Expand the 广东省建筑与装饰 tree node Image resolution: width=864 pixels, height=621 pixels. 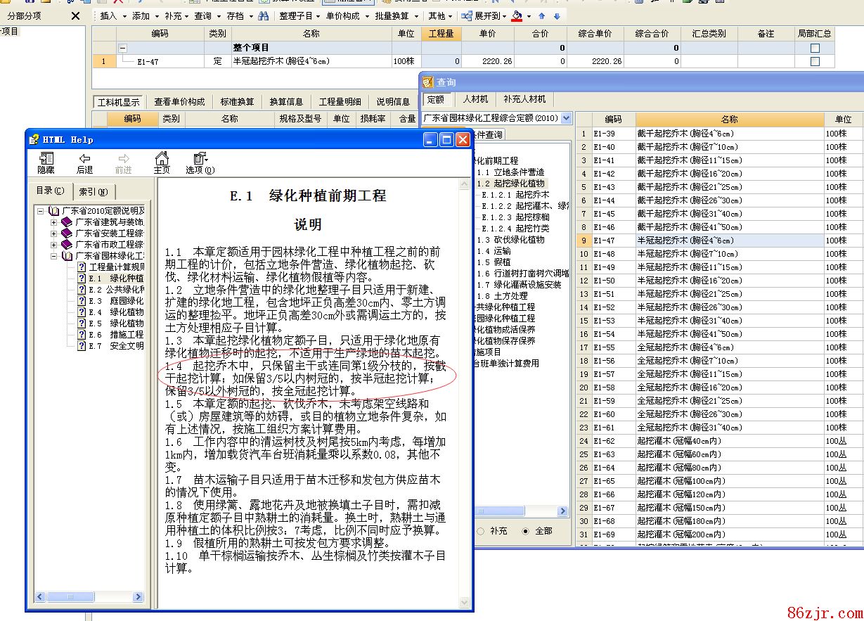pos(54,222)
